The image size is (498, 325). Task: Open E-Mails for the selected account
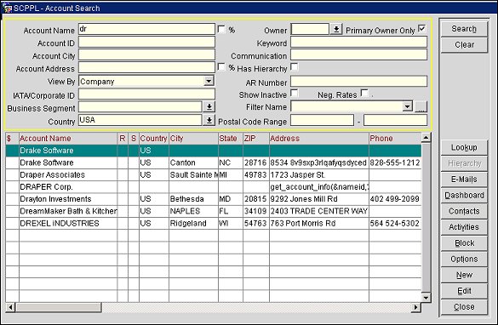point(464,180)
